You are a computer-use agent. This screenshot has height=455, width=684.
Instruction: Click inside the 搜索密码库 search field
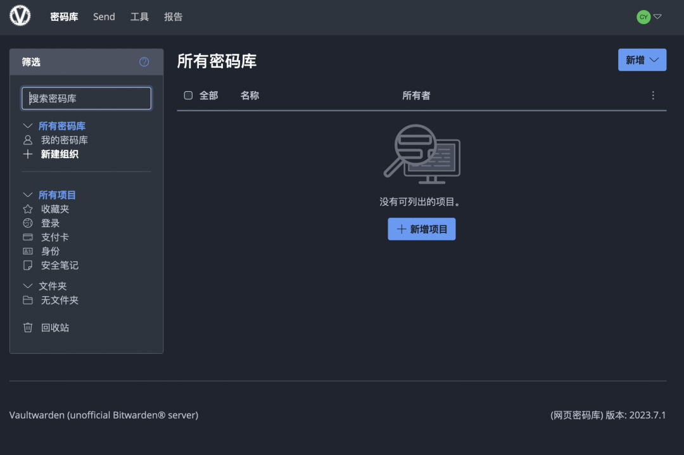(86, 98)
